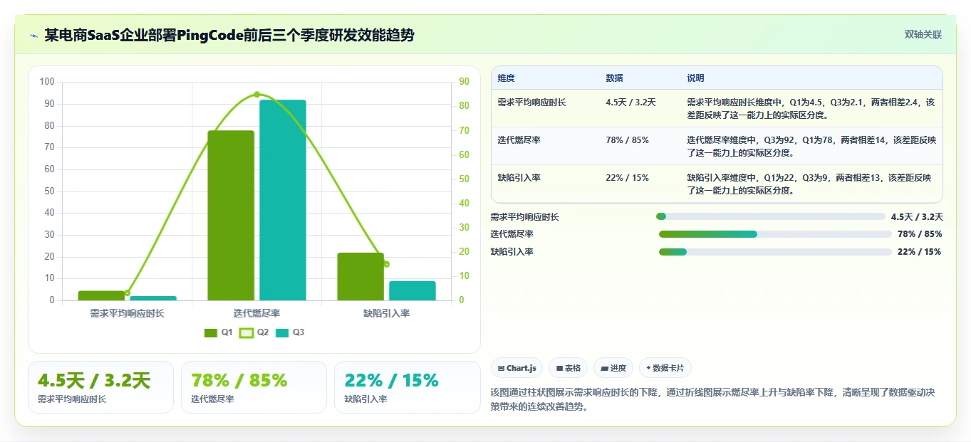Click the green Q1 bar for 缺陷引入率

[x=360, y=276]
